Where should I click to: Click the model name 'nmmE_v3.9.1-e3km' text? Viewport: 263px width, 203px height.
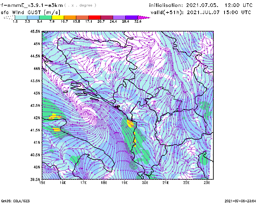click(35, 5)
